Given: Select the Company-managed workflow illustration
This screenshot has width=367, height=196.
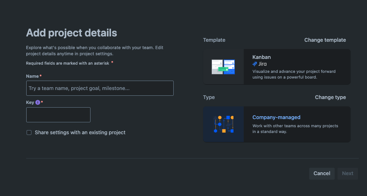Looking at the screenshot, I should pos(224,124).
